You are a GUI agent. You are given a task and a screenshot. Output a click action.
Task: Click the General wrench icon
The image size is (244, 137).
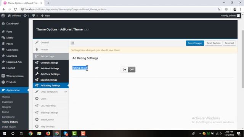pyautogui.click(x=37, y=42)
